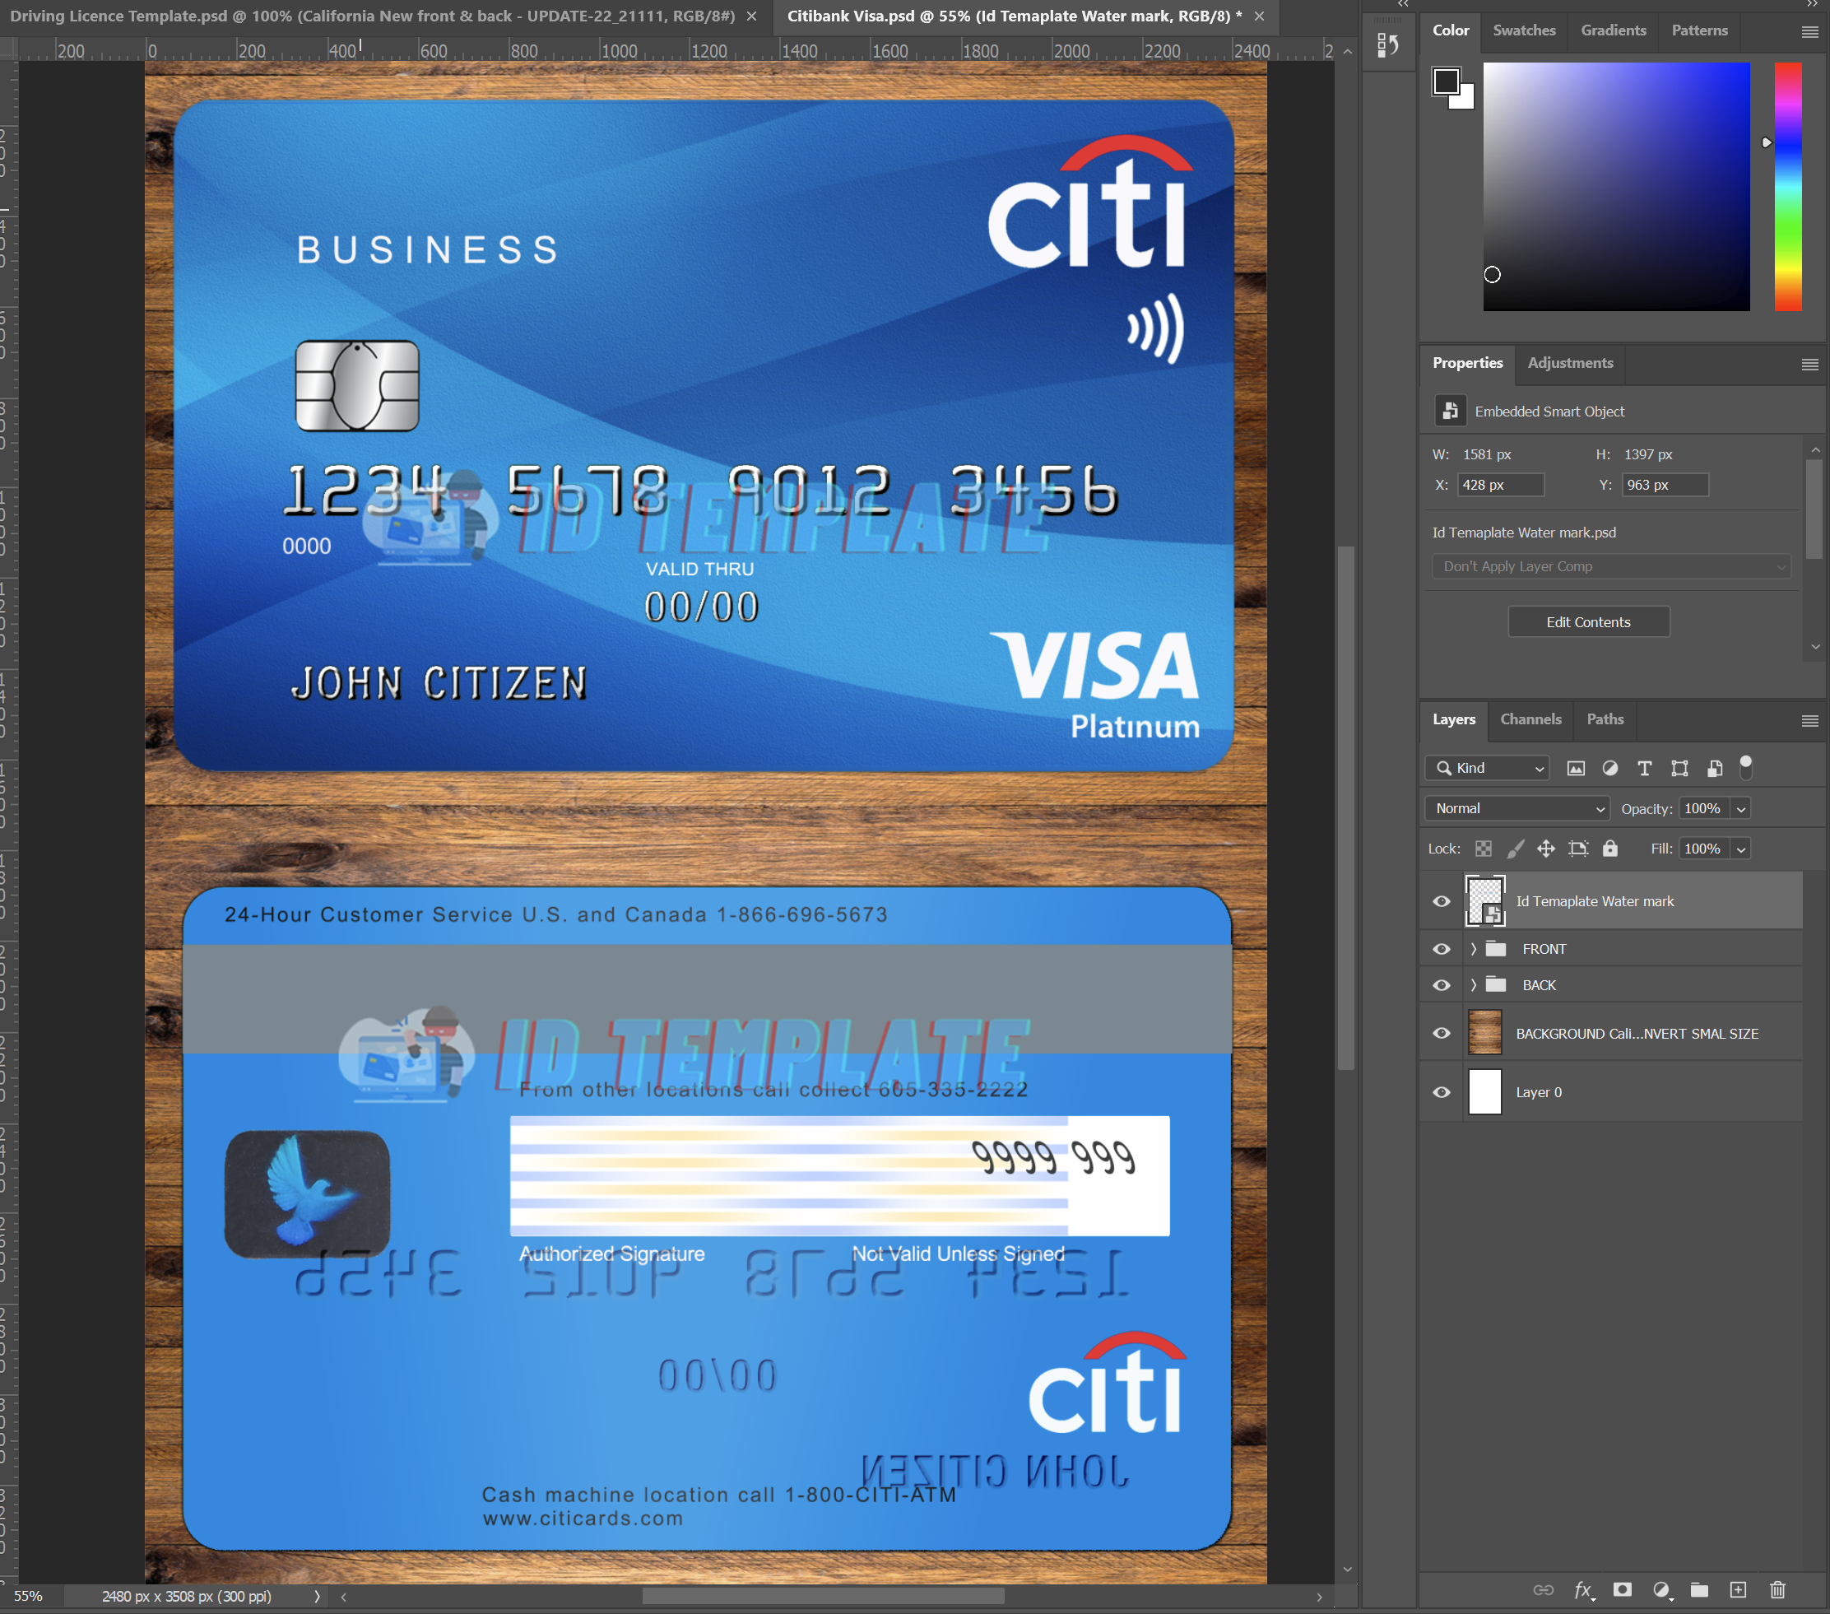Open the Properties panel menu
This screenshot has height=1614, width=1830.
tap(1809, 365)
